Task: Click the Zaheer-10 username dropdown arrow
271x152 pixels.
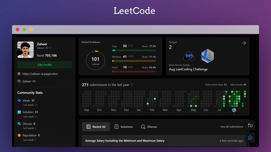Action: (x=50, y=48)
